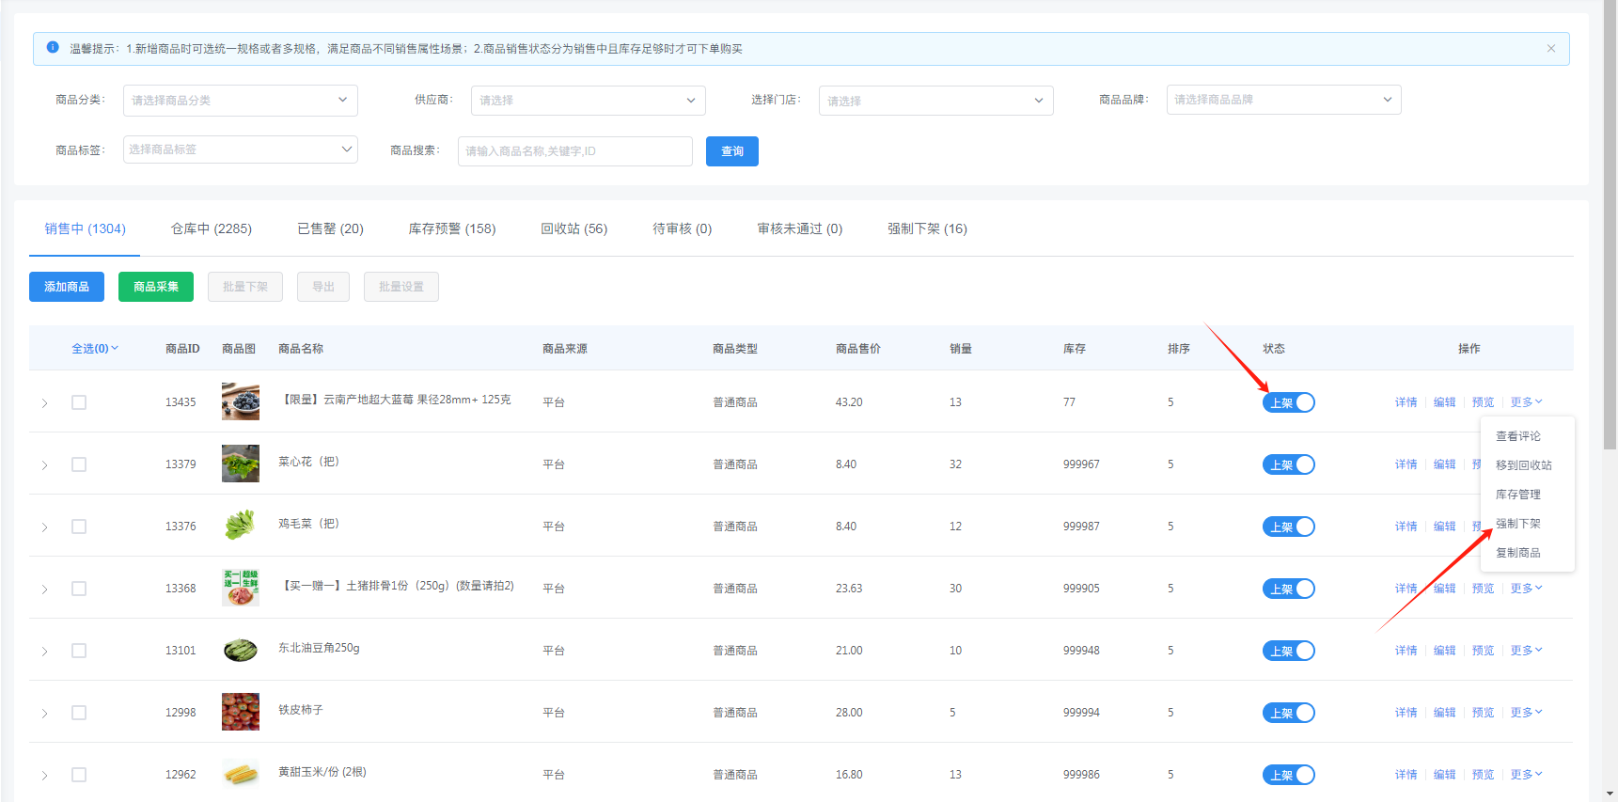This screenshot has height=802, width=1618.
Task: Check the box for product 12962
Action: click(x=79, y=775)
